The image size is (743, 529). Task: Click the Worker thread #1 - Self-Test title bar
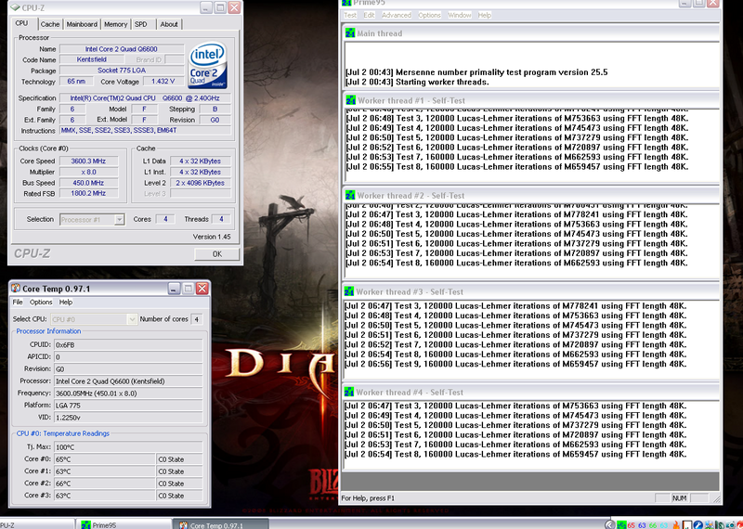coord(530,100)
